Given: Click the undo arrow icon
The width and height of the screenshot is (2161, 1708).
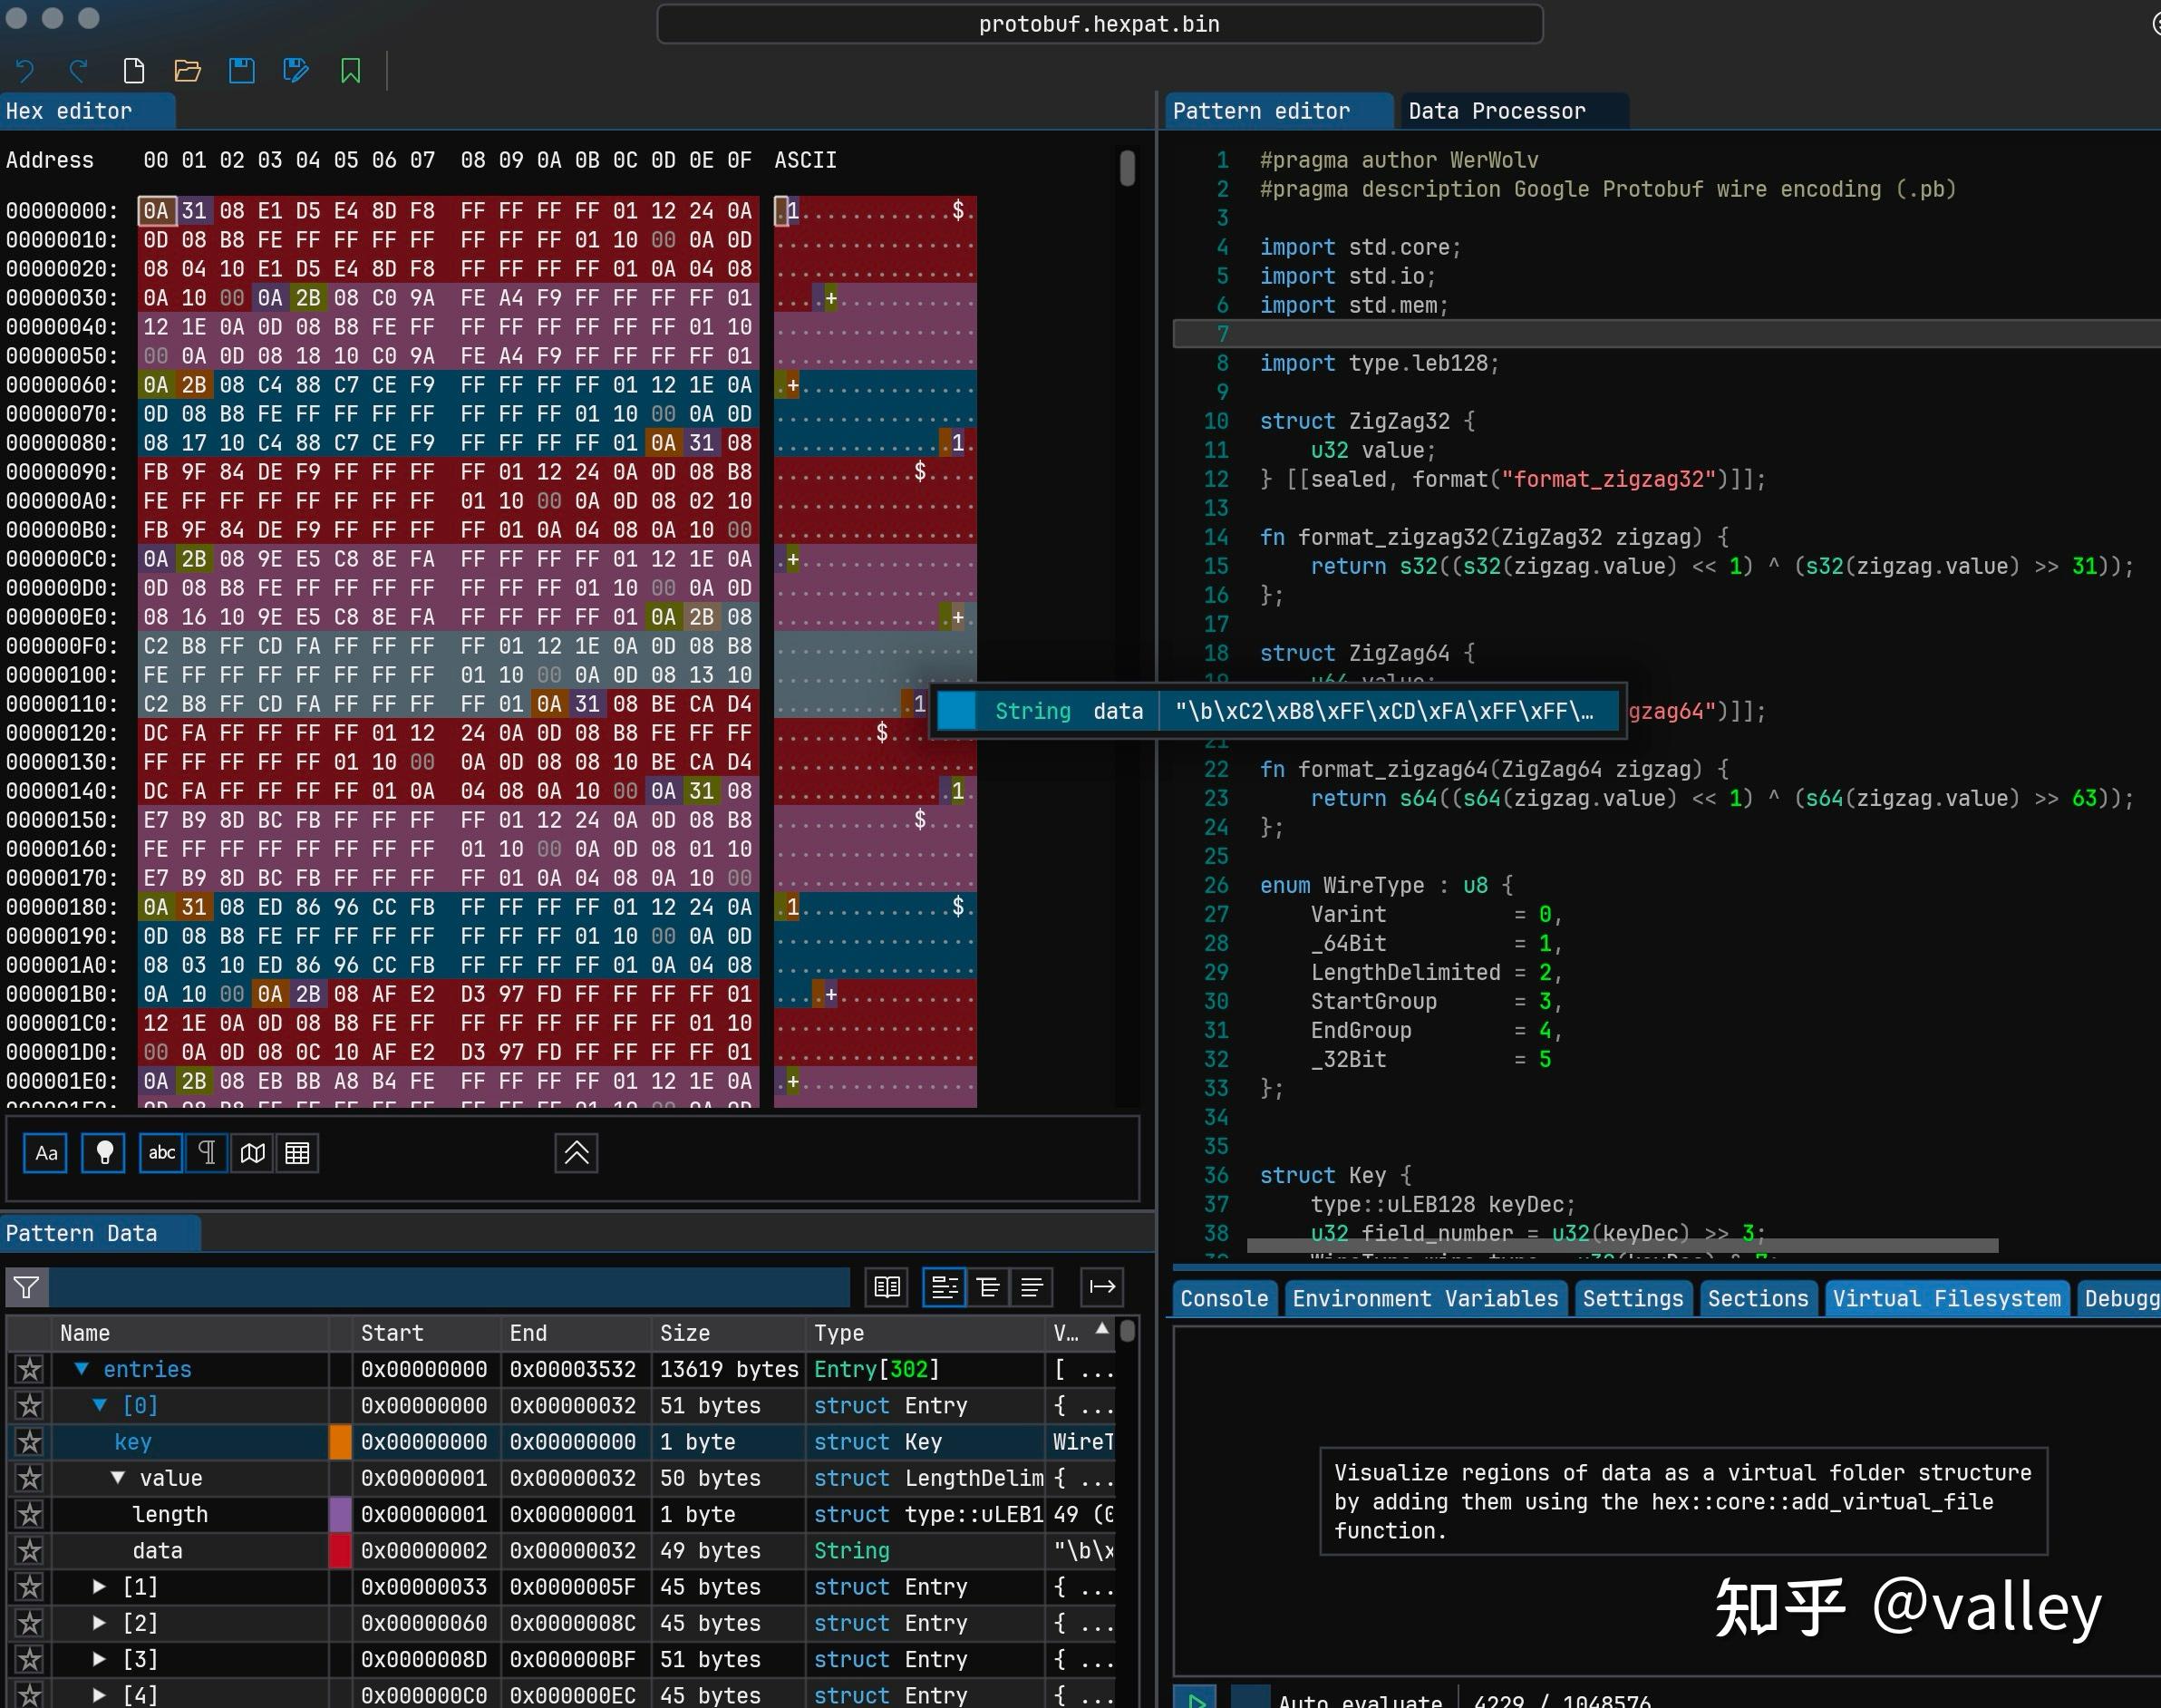Looking at the screenshot, I should pos(25,71).
